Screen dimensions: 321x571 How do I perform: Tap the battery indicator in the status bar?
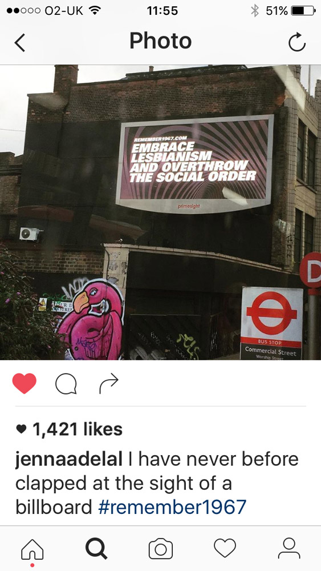tap(303, 10)
